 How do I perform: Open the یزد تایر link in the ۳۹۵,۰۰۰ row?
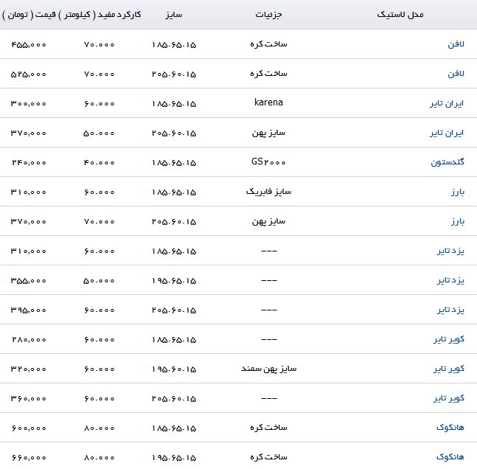(x=450, y=310)
